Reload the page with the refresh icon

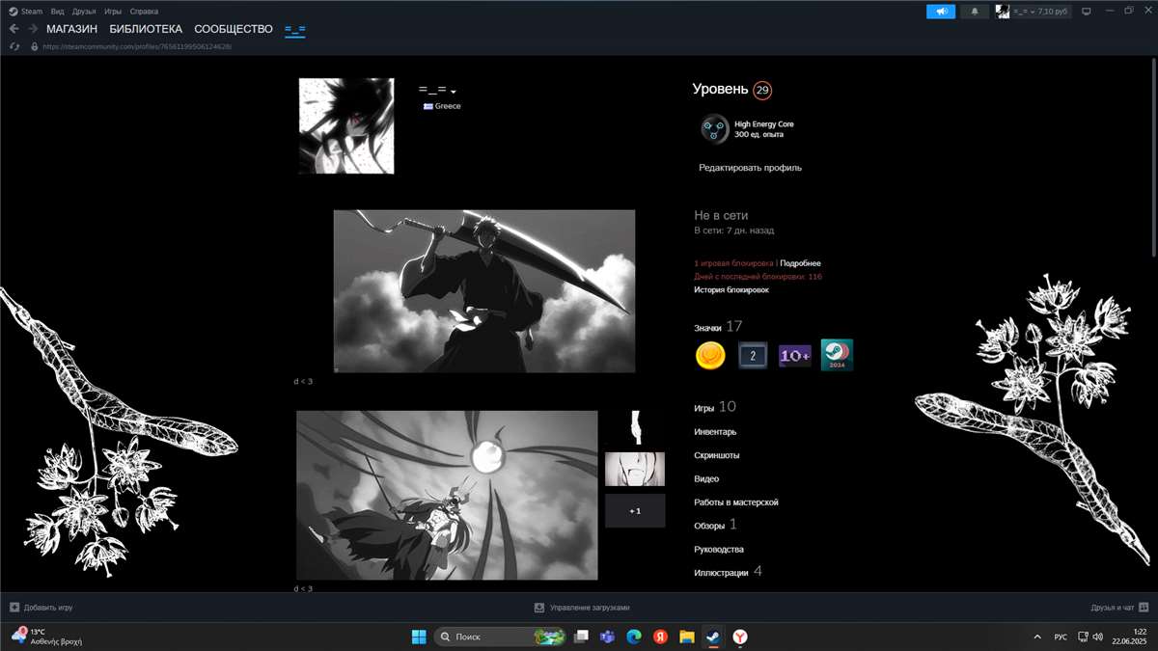pyautogui.click(x=14, y=46)
